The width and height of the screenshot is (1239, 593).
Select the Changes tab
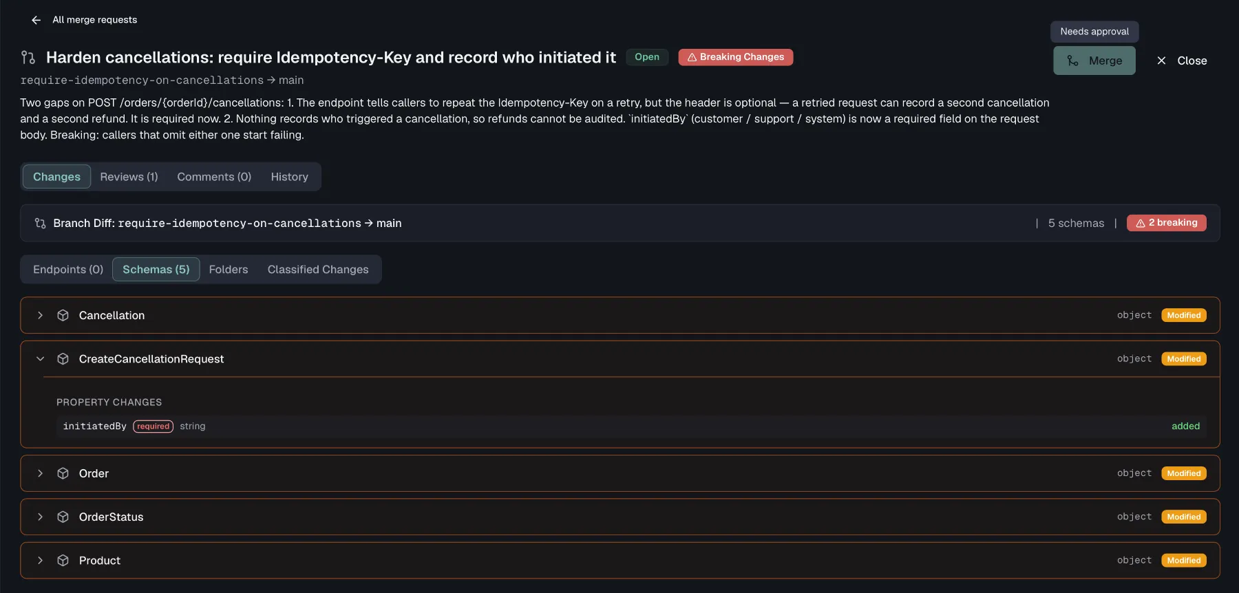click(56, 177)
